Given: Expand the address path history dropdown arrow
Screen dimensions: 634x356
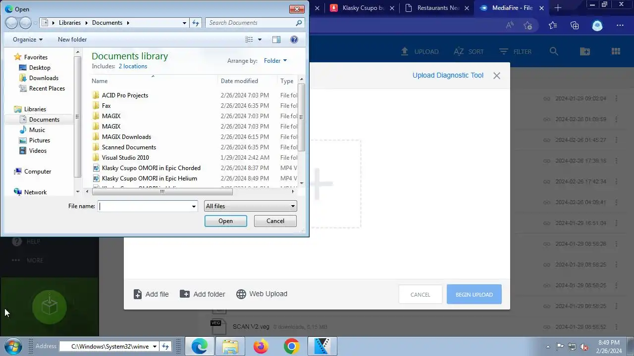Looking at the screenshot, I should click(184, 23).
